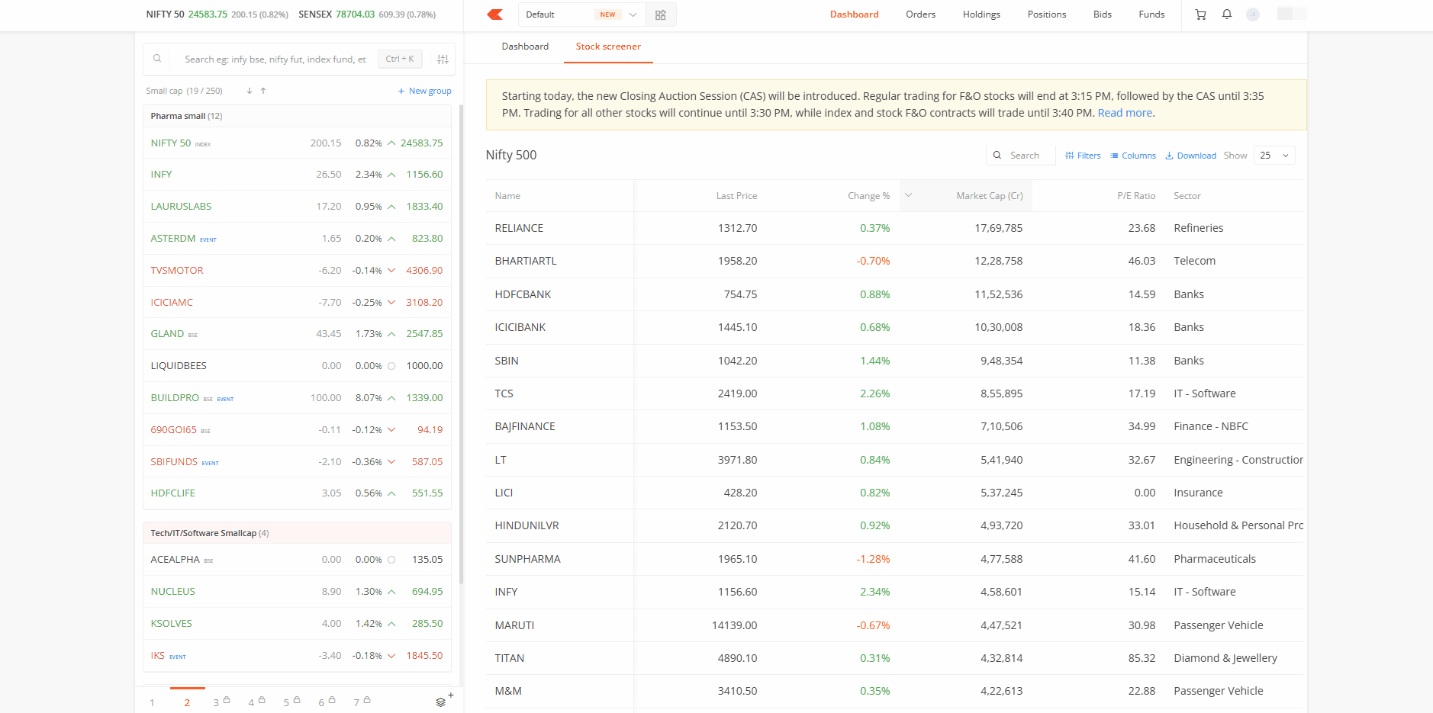Select SUNPHARMA row in screener

coord(896,559)
